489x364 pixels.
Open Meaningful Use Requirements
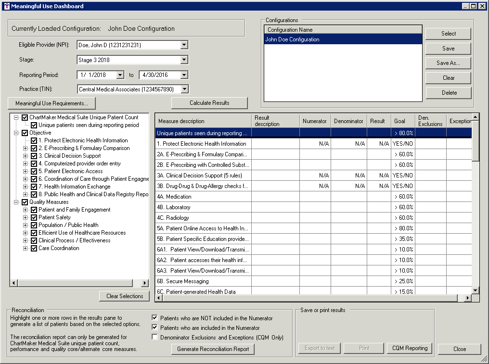[51, 103]
